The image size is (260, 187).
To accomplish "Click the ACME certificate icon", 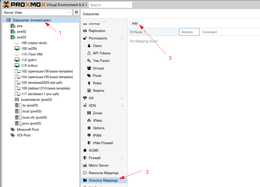I will 85,150.
